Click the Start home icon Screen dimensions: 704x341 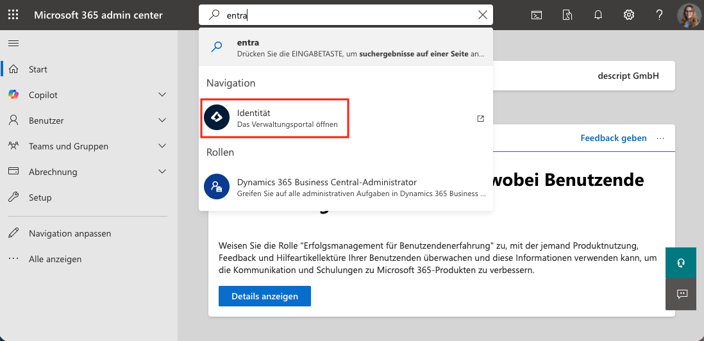(x=13, y=69)
